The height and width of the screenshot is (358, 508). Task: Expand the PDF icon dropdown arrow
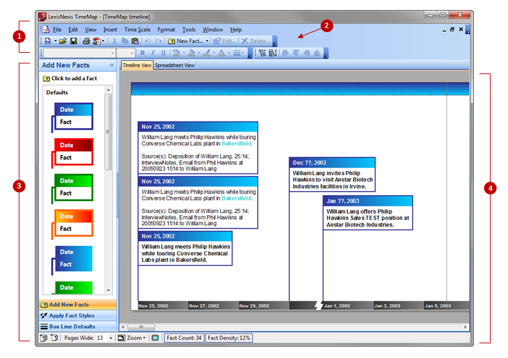coord(103,41)
